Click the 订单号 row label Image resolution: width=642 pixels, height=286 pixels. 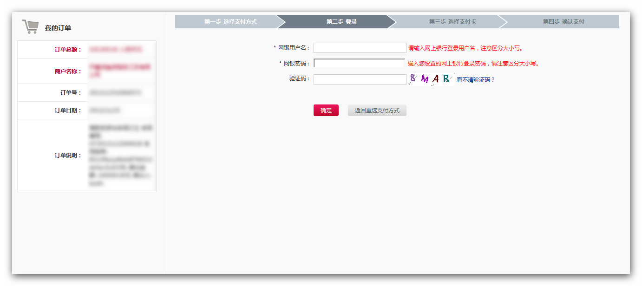pos(71,93)
